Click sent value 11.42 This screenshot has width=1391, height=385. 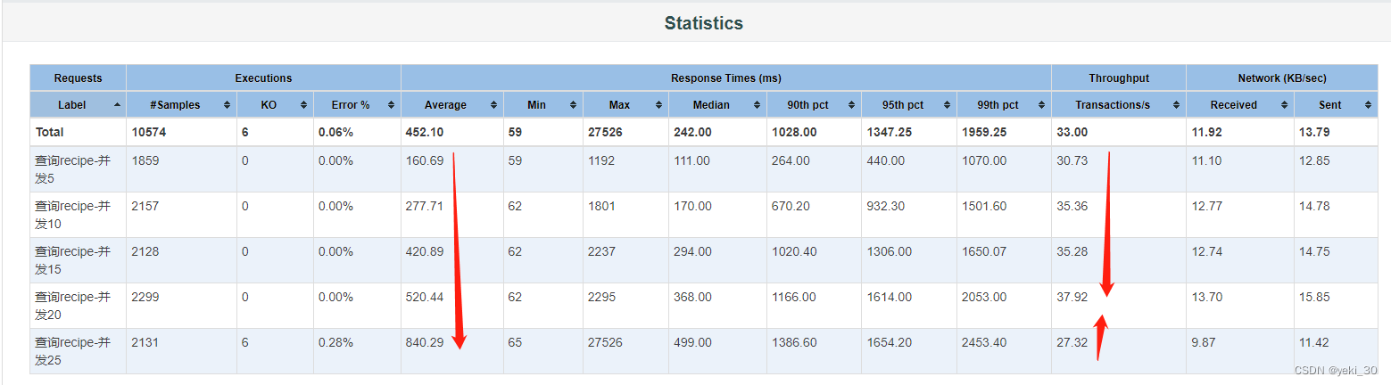click(1313, 343)
